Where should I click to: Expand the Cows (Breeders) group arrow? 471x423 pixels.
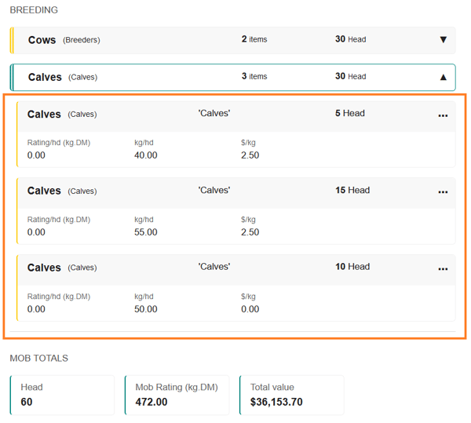443,40
